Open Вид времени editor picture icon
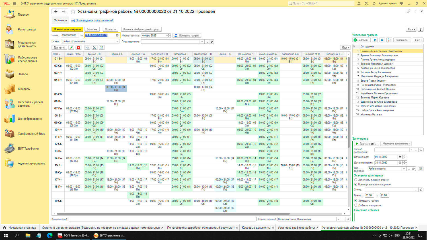The width and height of the screenshot is (427, 240). point(420,169)
